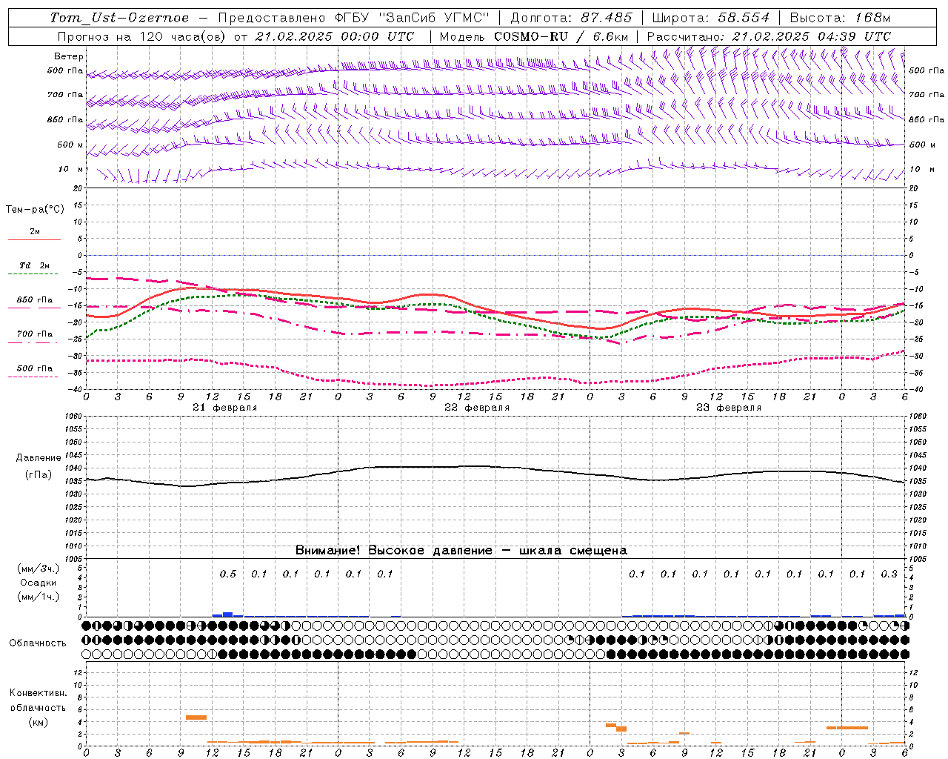Click the Давление pressure panel label
The height and width of the screenshot is (759, 948).
(x=39, y=458)
